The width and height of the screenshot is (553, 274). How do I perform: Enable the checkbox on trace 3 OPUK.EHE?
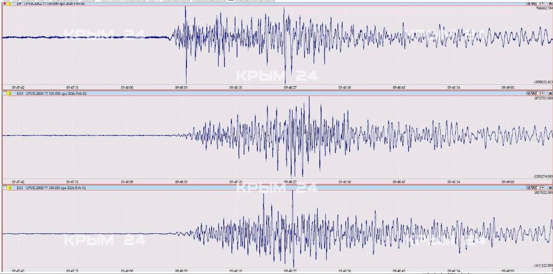click(x=4, y=188)
